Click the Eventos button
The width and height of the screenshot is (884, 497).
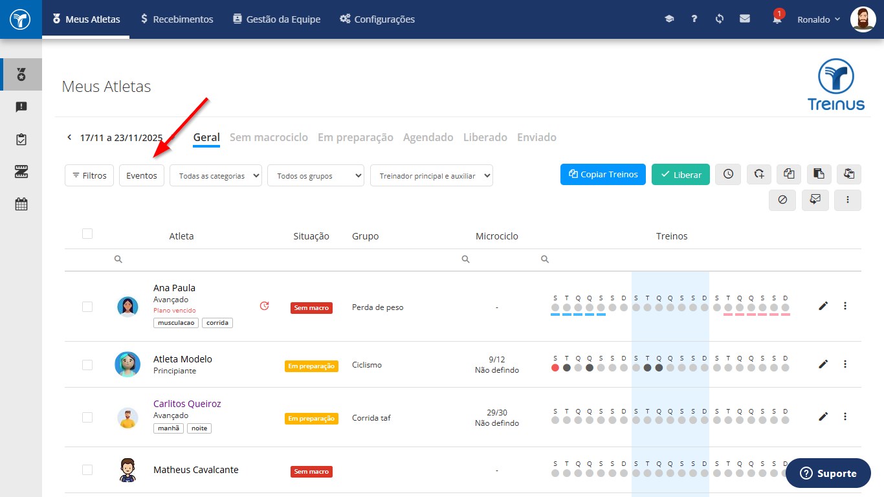coord(142,175)
